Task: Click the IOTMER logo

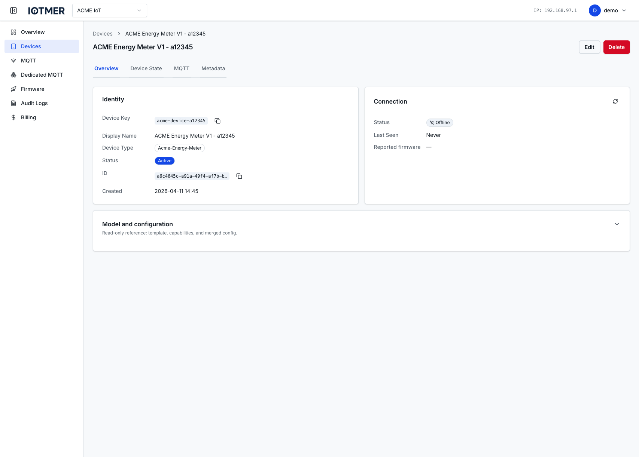Action: coord(46,10)
